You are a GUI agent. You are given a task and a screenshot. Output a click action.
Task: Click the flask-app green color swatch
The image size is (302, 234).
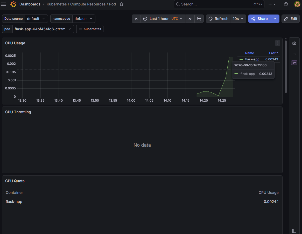(x=241, y=59)
